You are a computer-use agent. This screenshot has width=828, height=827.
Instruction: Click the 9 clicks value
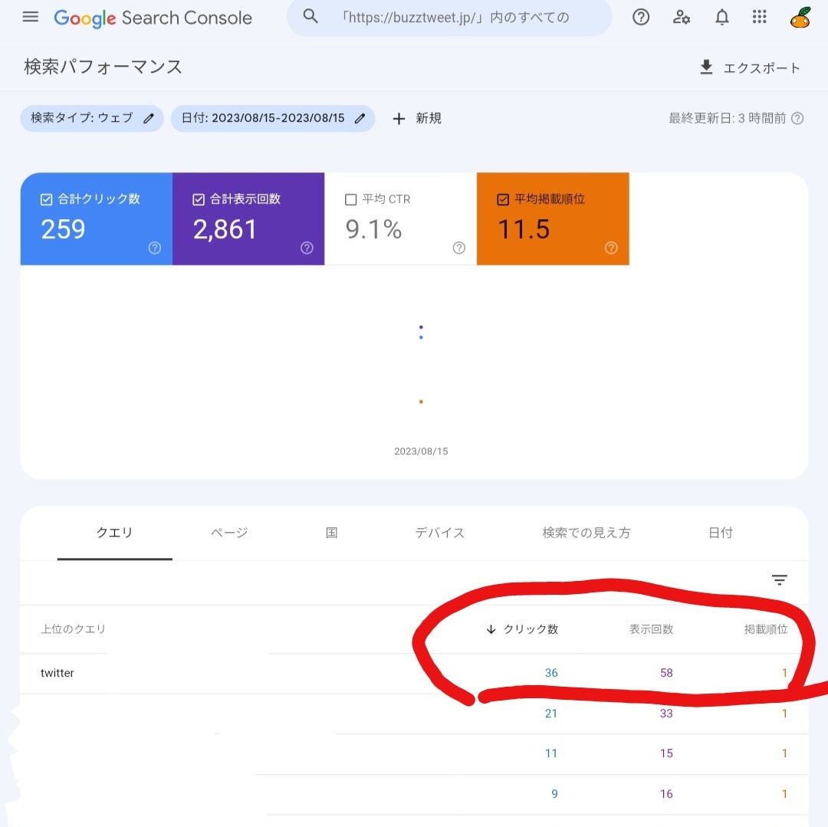click(x=554, y=794)
